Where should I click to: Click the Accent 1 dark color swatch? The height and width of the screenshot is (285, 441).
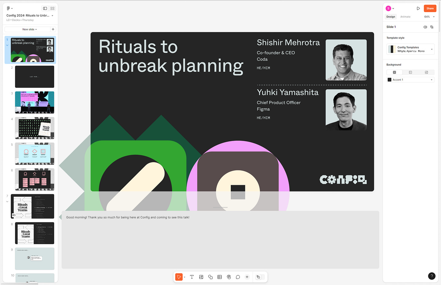click(x=390, y=80)
